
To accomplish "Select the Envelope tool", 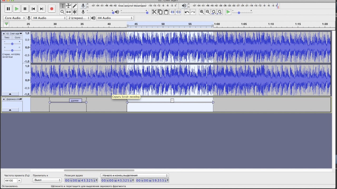I will [x=68, y=6].
